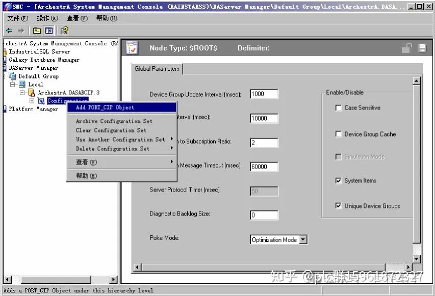Image resolution: width=435 pixels, height=296 pixels.
Task: Choose Archive Configuration Set from context menu
Action: tap(114, 121)
